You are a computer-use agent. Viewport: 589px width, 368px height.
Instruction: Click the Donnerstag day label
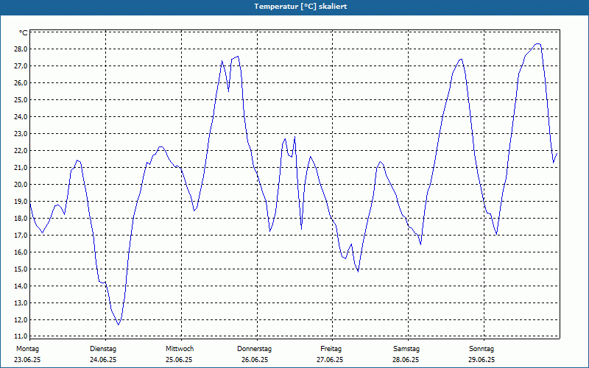pyautogui.click(x=254, y=349)
